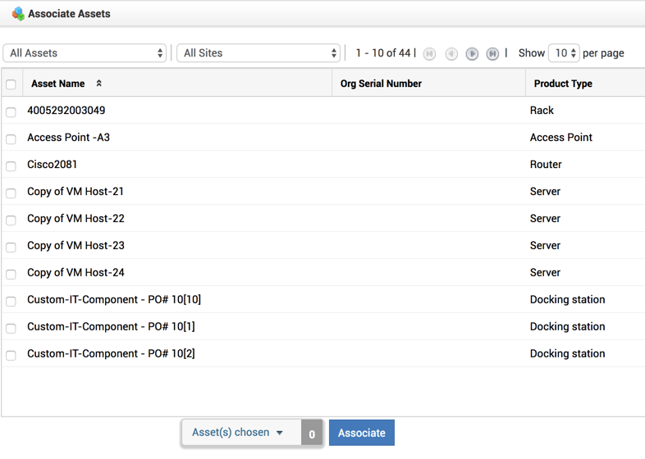Check the select-all assets checkbox
Viewport: 645px width, 459px height.
pyautogui.click(x=11, y=84)
